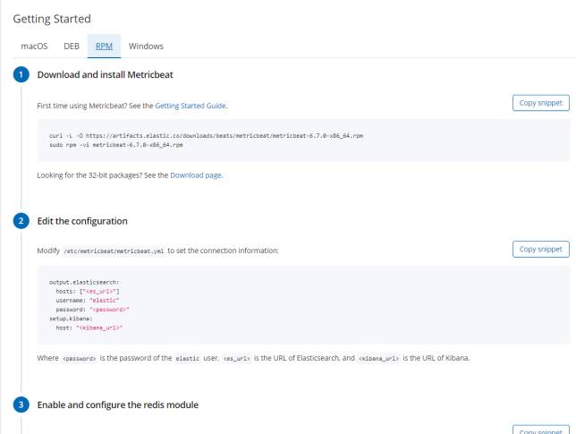Click the <kibana_url> inline code in description

378,358
